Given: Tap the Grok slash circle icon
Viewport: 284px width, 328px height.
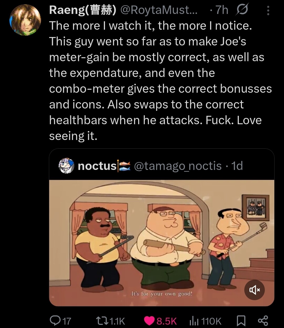Looking at the screenshot, I should click(x=242, y=10).
